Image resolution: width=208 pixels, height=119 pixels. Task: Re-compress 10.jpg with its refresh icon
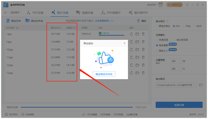(132, 49)
